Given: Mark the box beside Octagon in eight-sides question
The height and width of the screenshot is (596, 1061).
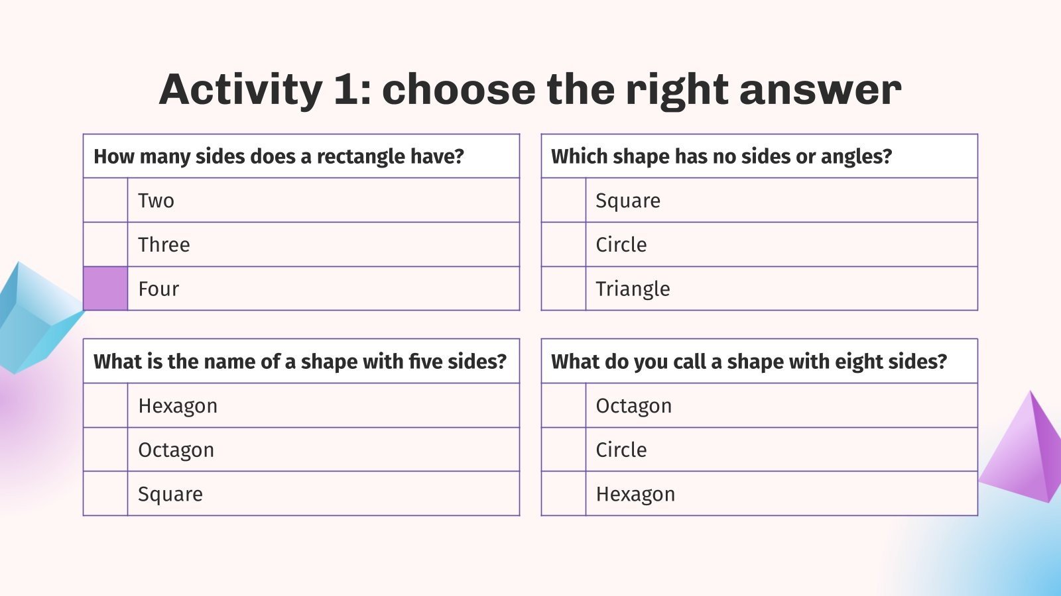Looking at the screenshot, I should [564, 405].
